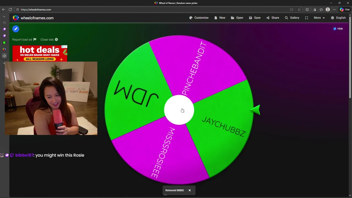The image size is (352, 198).
Task: Enter fullscreen mode with the brackets icon
Action: pyautogui.click(x=307, y=18)
